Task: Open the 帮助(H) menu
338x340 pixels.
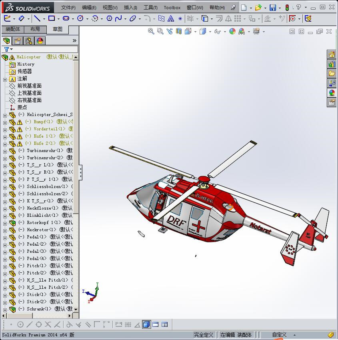Action: coord(217,8)
